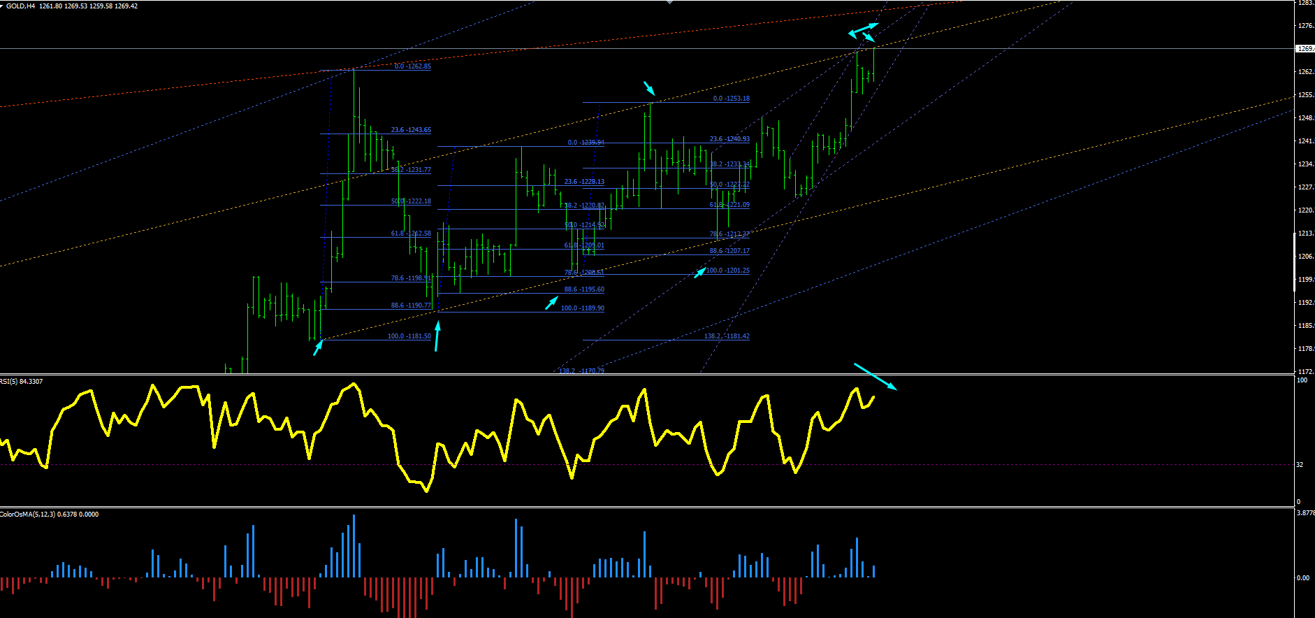The height and width of the screenshot is (618, 1315).
Task: Click the RSI level value 32
Action: (x=1300, y=464)
